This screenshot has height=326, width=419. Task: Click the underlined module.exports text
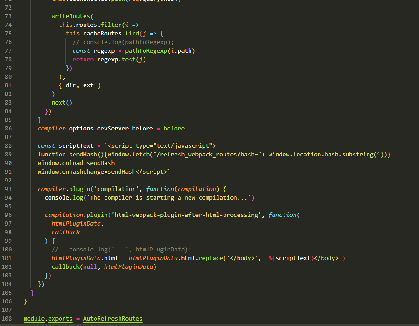(x=48, y=319)
